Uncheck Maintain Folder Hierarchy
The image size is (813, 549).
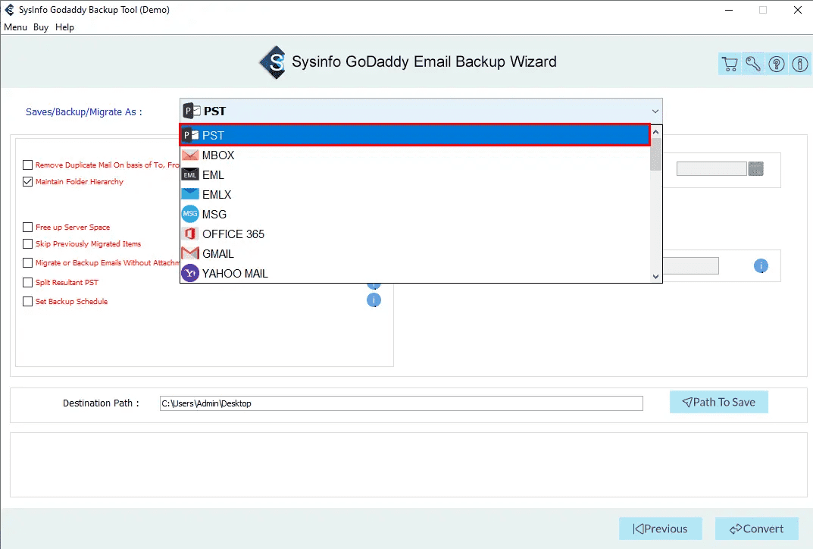tap(27, 181)
